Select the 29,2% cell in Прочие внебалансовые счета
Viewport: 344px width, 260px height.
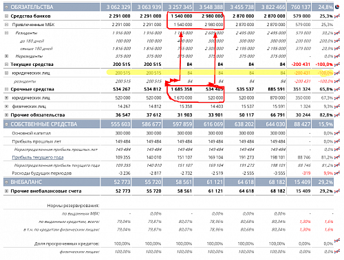coord(326,191)
